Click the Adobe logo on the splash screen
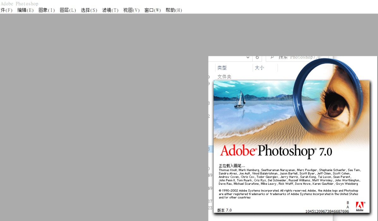The image size is (378, 221). 360,206
